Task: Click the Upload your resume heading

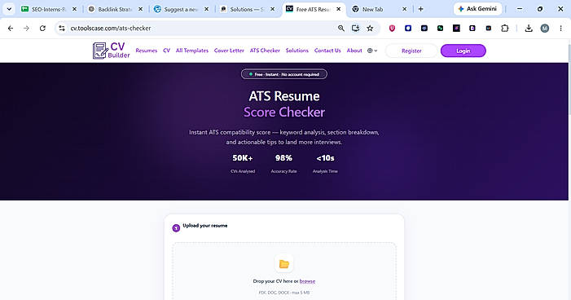Action: click(x=205, y=226)
